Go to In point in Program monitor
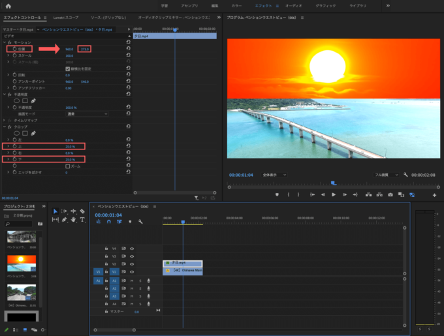Image resolution: width=444 pixels, height=336 pixels. 312,194
